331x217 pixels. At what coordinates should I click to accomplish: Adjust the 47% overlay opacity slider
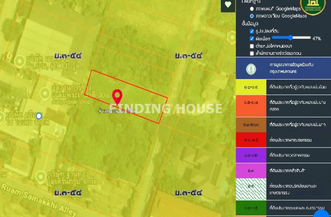pyautogui.click(x=290, y=38)
